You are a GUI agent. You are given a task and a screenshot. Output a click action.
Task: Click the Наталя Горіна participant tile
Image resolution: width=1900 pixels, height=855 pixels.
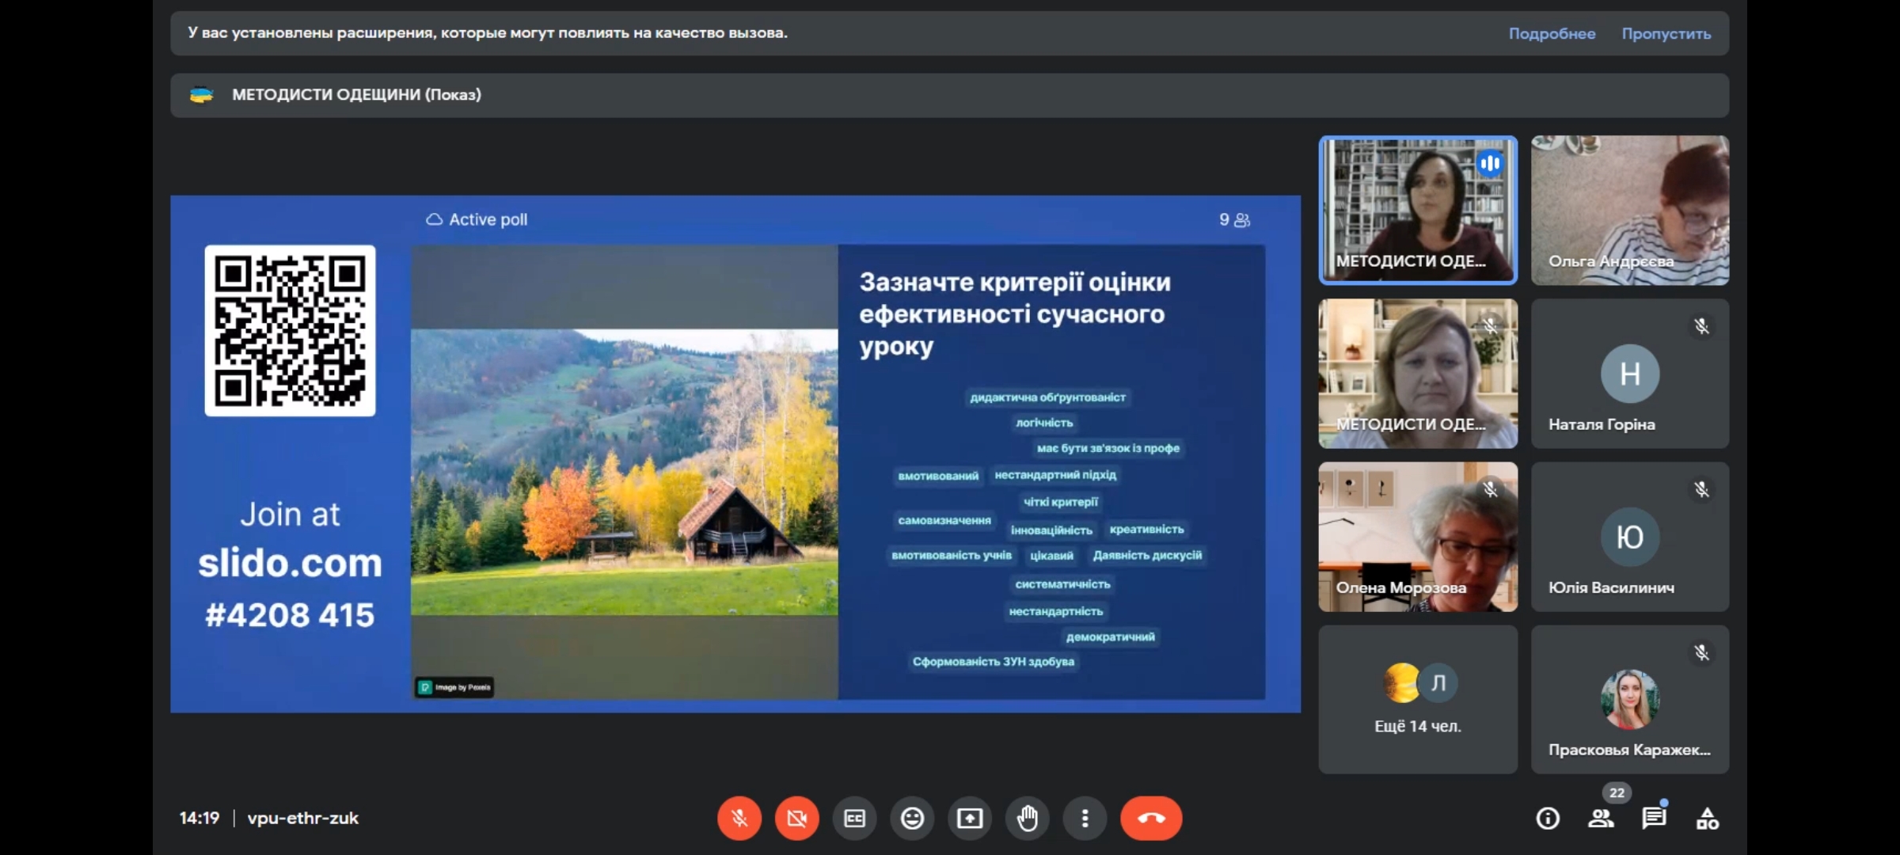pyautogui.click(x=1629, y=373)
